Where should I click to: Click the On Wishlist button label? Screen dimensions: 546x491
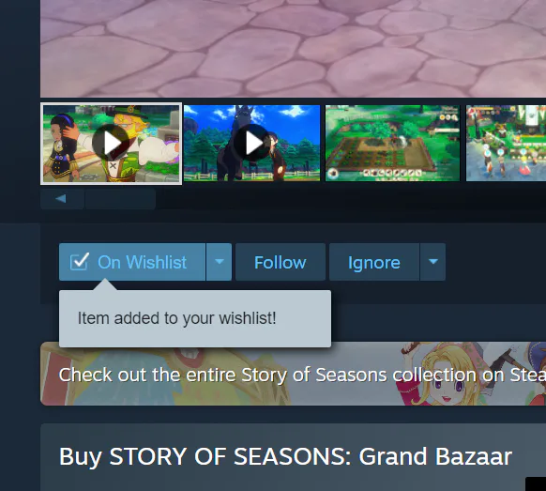click(142, 262)
